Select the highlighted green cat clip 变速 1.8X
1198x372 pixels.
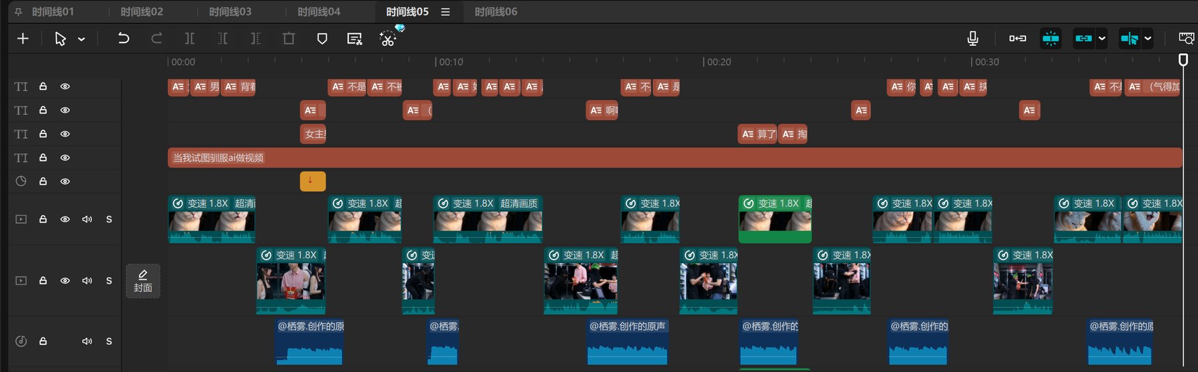(x=775, y=219)
